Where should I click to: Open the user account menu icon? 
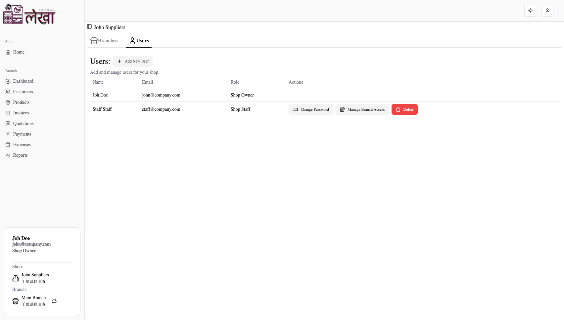[547, 10]
